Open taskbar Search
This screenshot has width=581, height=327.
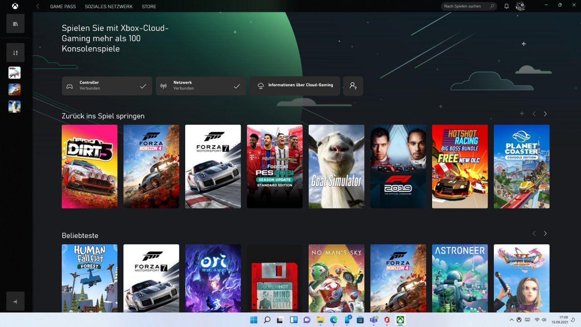coord(267,320)
